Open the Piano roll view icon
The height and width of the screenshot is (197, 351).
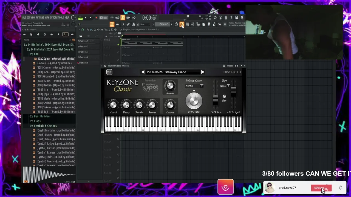click(x=182, y=24)
